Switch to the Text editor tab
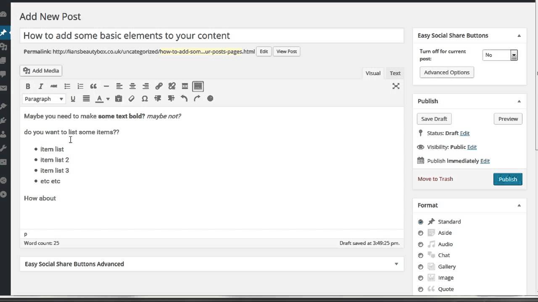The image size is (538, 302). pos(395,73)
